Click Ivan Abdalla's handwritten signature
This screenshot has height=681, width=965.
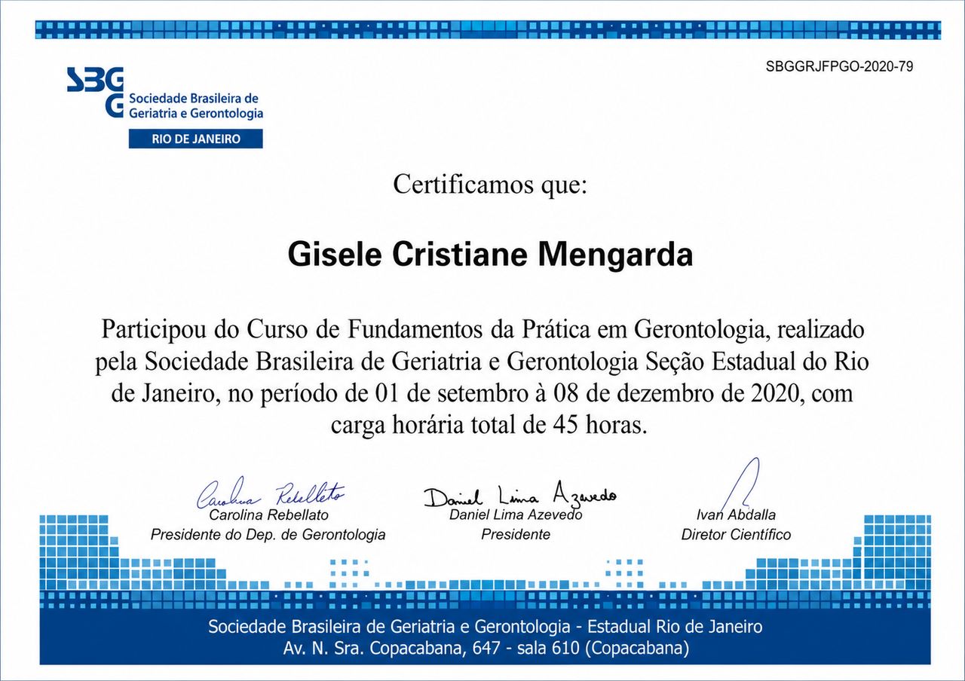[x=739, y=486]
